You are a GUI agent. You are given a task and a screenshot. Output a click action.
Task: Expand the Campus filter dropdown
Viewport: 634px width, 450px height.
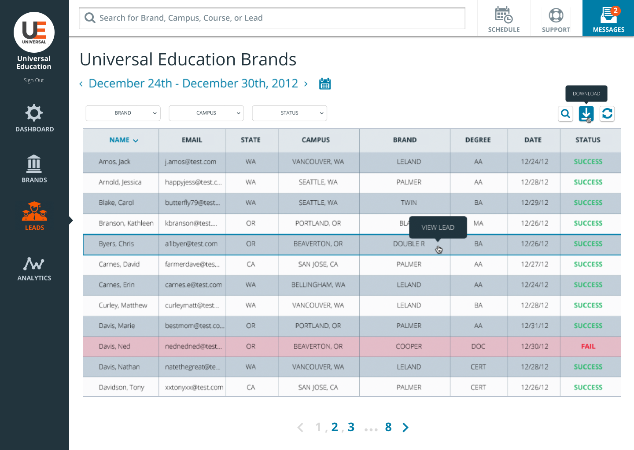tap(206, 113)
